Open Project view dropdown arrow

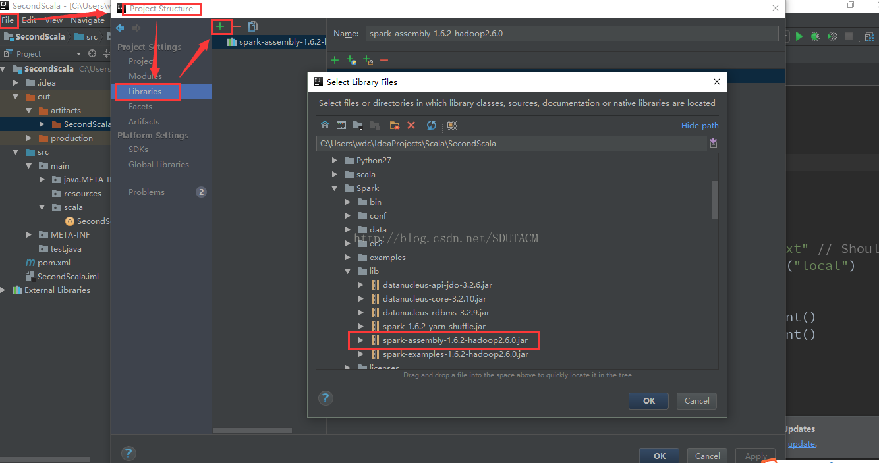click(x=78, y=53)
